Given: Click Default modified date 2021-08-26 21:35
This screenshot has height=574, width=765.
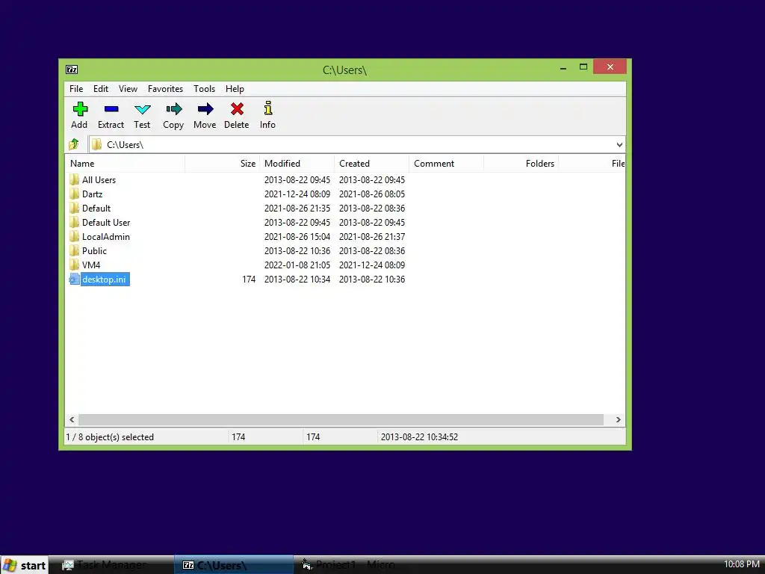Looking at the screenshot, I should click(297, 208).
